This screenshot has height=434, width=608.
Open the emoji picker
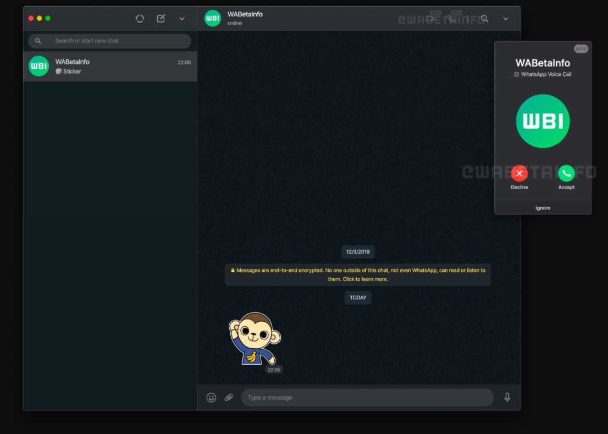tap(211, 397)
